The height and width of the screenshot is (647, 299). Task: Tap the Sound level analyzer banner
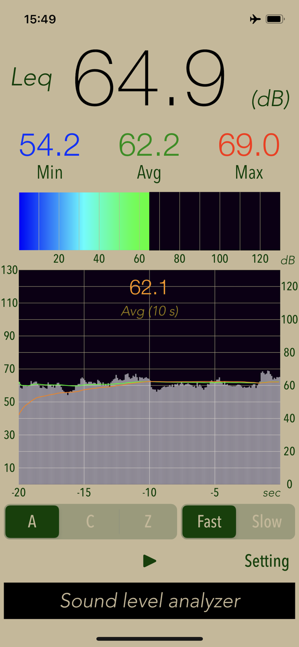tap(149, 600)
